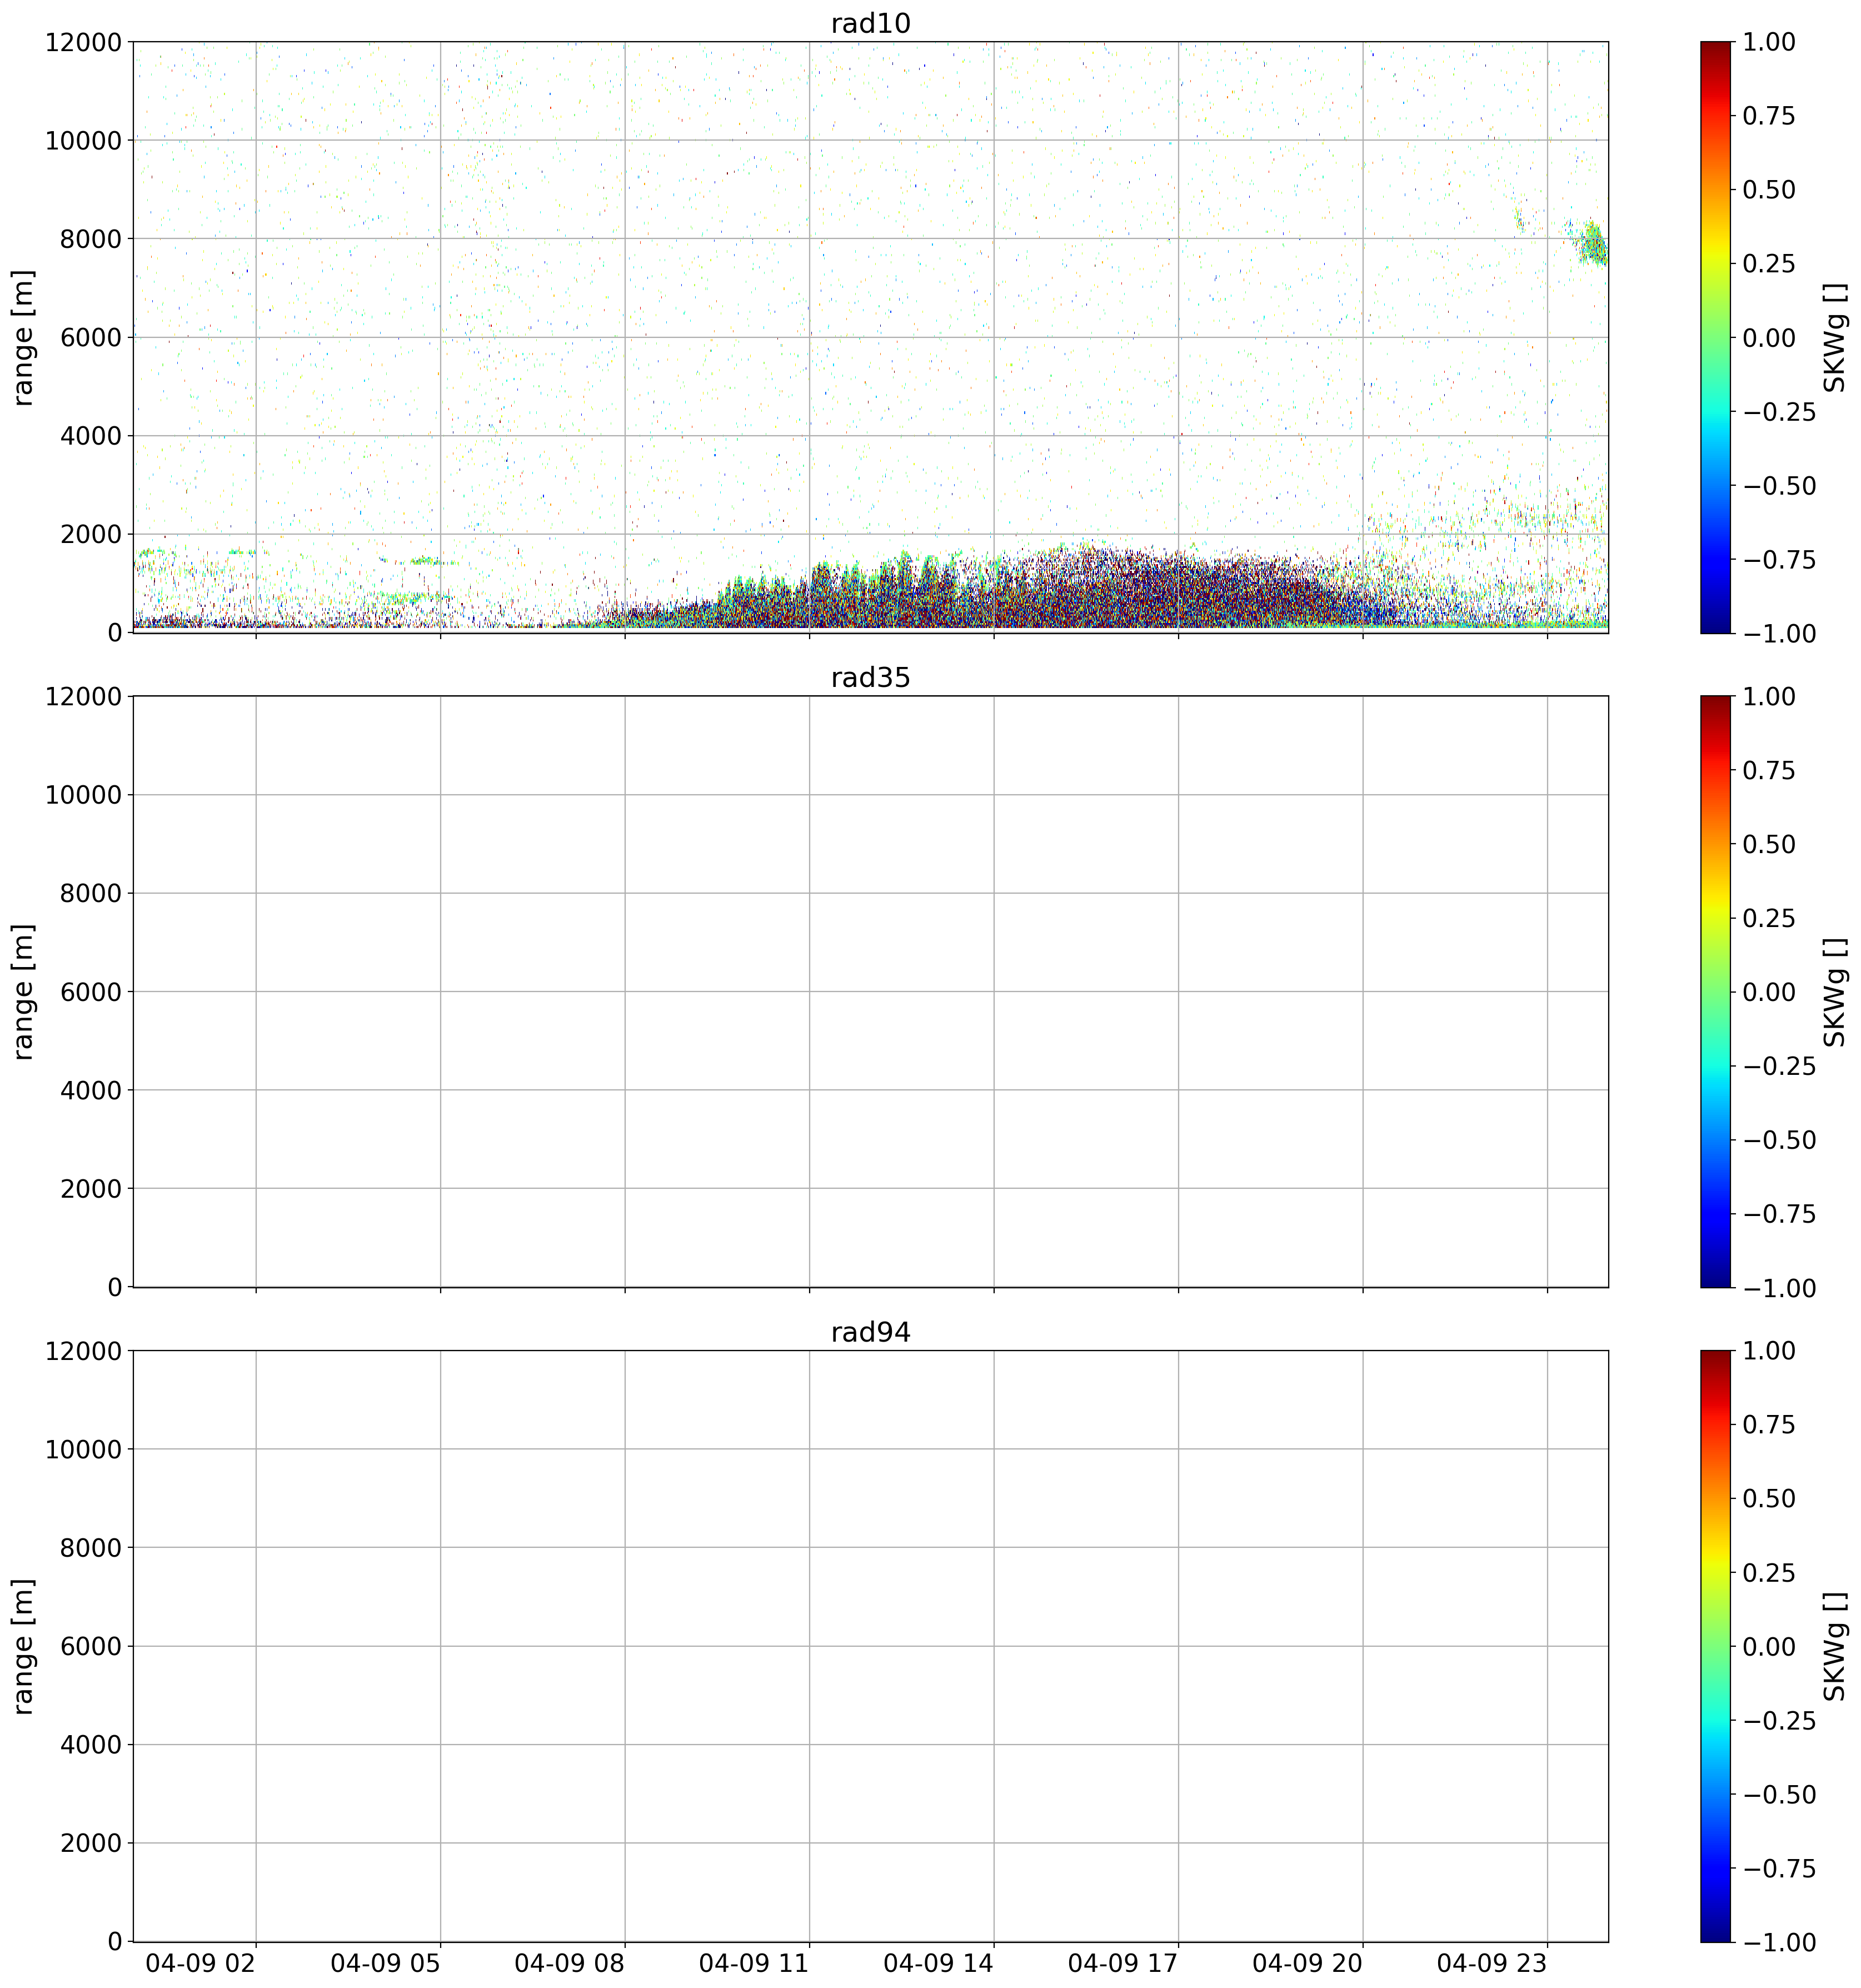
Task: Click the −1.00 tick on rad35 colorbar
Action: [1779, 1288]
